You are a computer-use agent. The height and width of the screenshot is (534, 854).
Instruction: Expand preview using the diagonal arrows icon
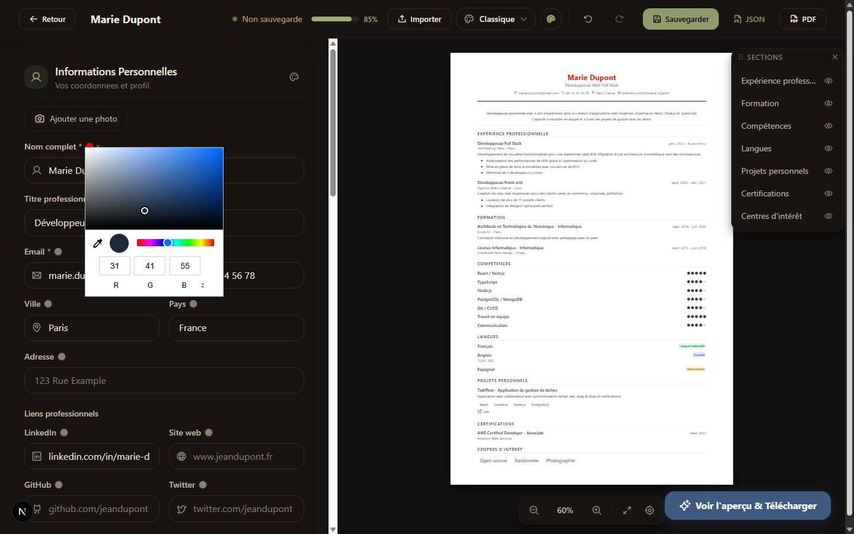click(626, 510)
